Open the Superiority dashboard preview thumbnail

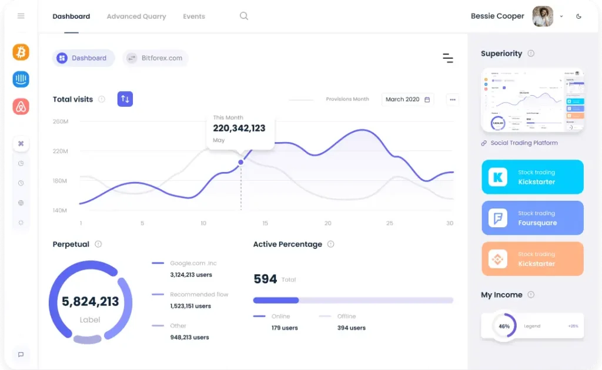533,100
